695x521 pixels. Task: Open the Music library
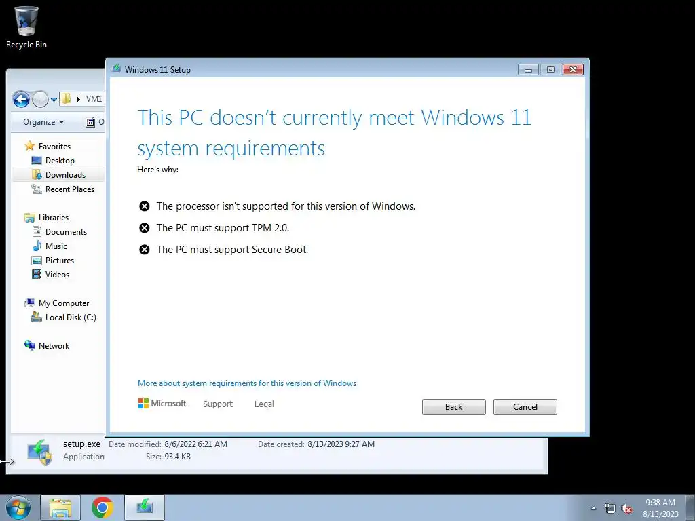pyautogui.click(x=56, y=246)
